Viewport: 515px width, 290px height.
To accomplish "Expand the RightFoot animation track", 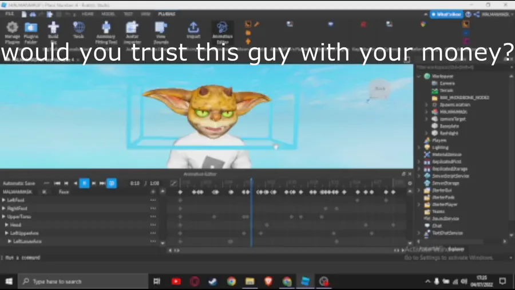I will tap(3, 208).
